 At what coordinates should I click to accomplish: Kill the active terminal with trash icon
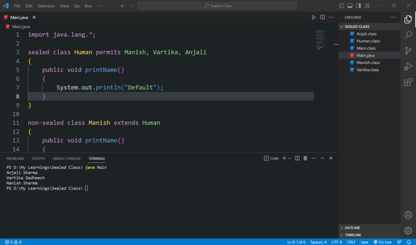point(305,158)
